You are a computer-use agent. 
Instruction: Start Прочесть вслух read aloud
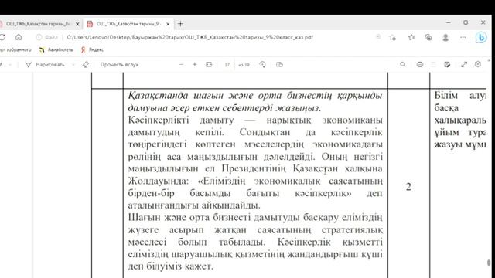click(119, 65)
